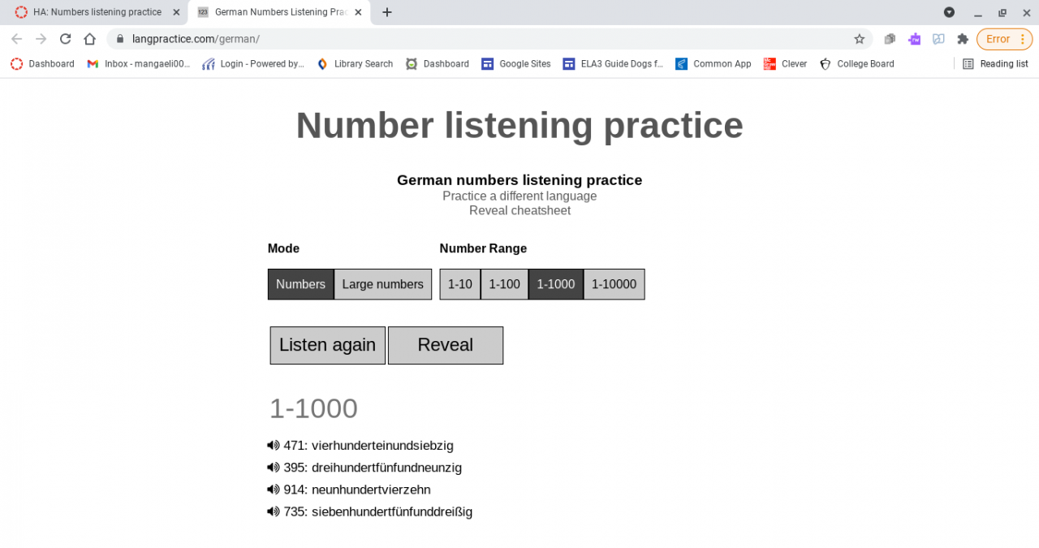Click the site lock icon
Image resolution: width=1039 pixels, height=548 pixels.
pos(119,39)
